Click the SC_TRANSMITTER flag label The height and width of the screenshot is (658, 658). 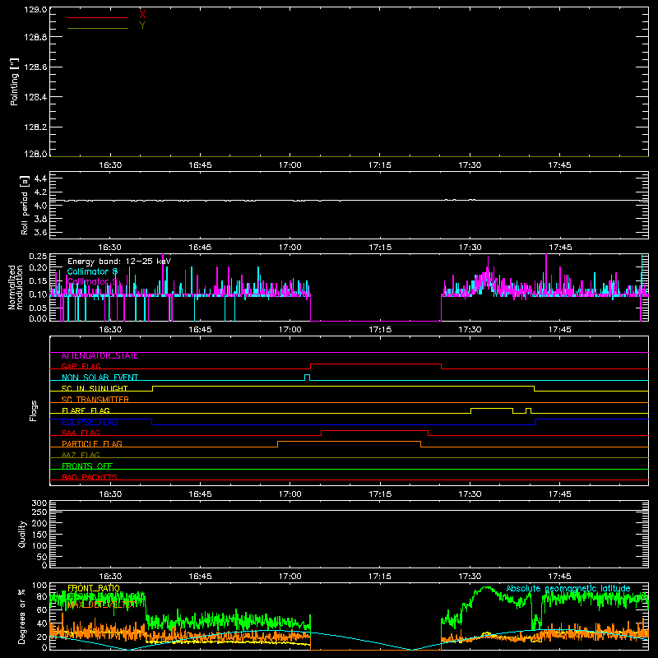[x=95, y=400]
